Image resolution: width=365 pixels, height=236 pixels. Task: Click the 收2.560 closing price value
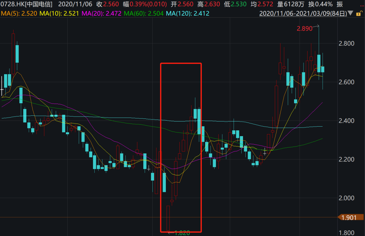pos(107,4)
